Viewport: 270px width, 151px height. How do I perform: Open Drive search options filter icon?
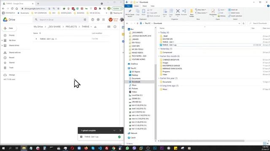(85, 20)
